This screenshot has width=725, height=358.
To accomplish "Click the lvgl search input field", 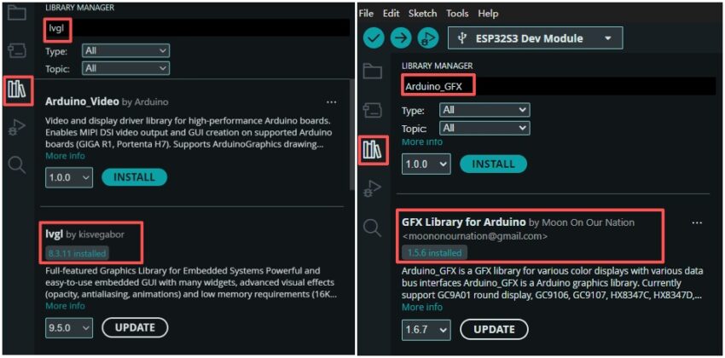I will [x=197, y=28].
